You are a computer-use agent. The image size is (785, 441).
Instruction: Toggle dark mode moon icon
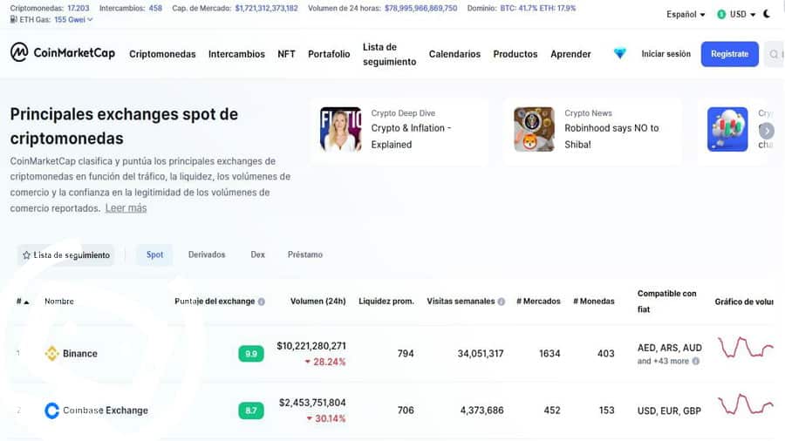[x=767, y=14]
